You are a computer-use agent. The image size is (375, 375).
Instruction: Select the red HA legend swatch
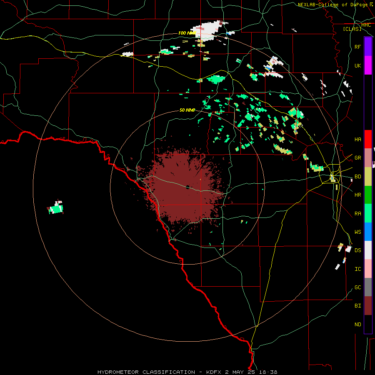coord(368,139)
